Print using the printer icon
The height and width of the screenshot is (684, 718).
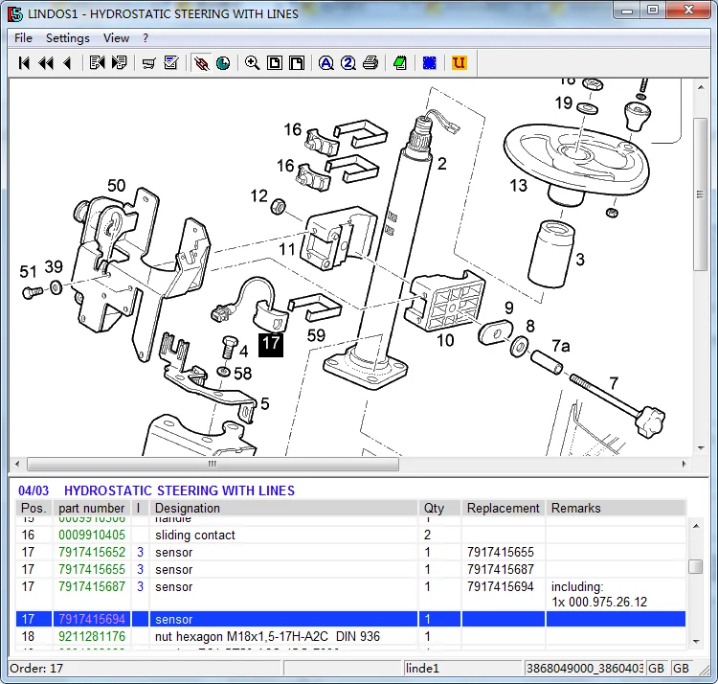370,63
